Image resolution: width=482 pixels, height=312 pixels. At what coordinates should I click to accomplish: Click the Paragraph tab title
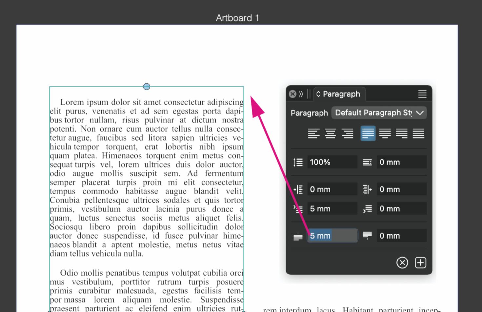(x=341, y=94)
